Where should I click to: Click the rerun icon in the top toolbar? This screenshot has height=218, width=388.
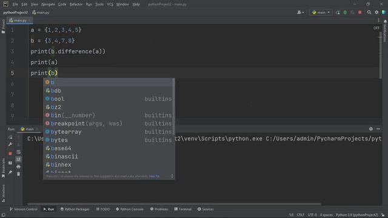(338, 12)
